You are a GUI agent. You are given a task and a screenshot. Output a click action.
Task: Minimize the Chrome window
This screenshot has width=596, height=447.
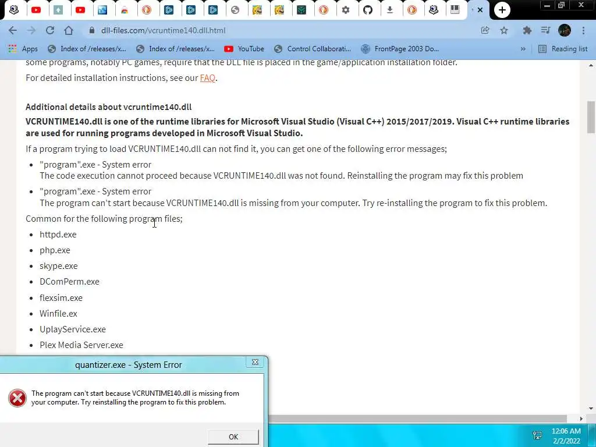coord(547,5)
